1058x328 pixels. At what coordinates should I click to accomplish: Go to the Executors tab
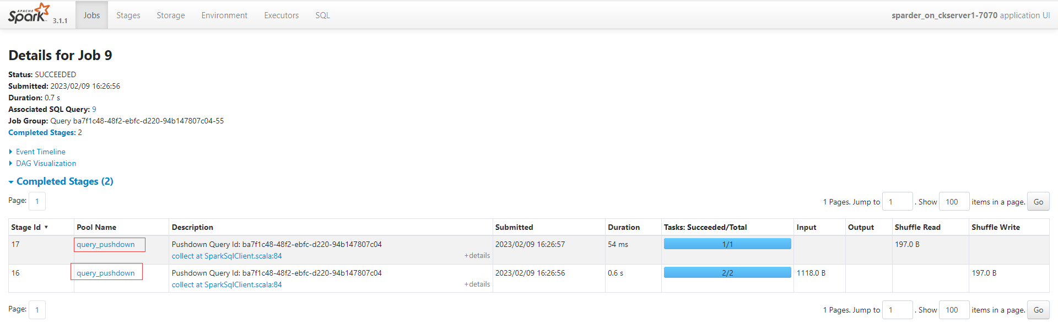coord(281,15)
